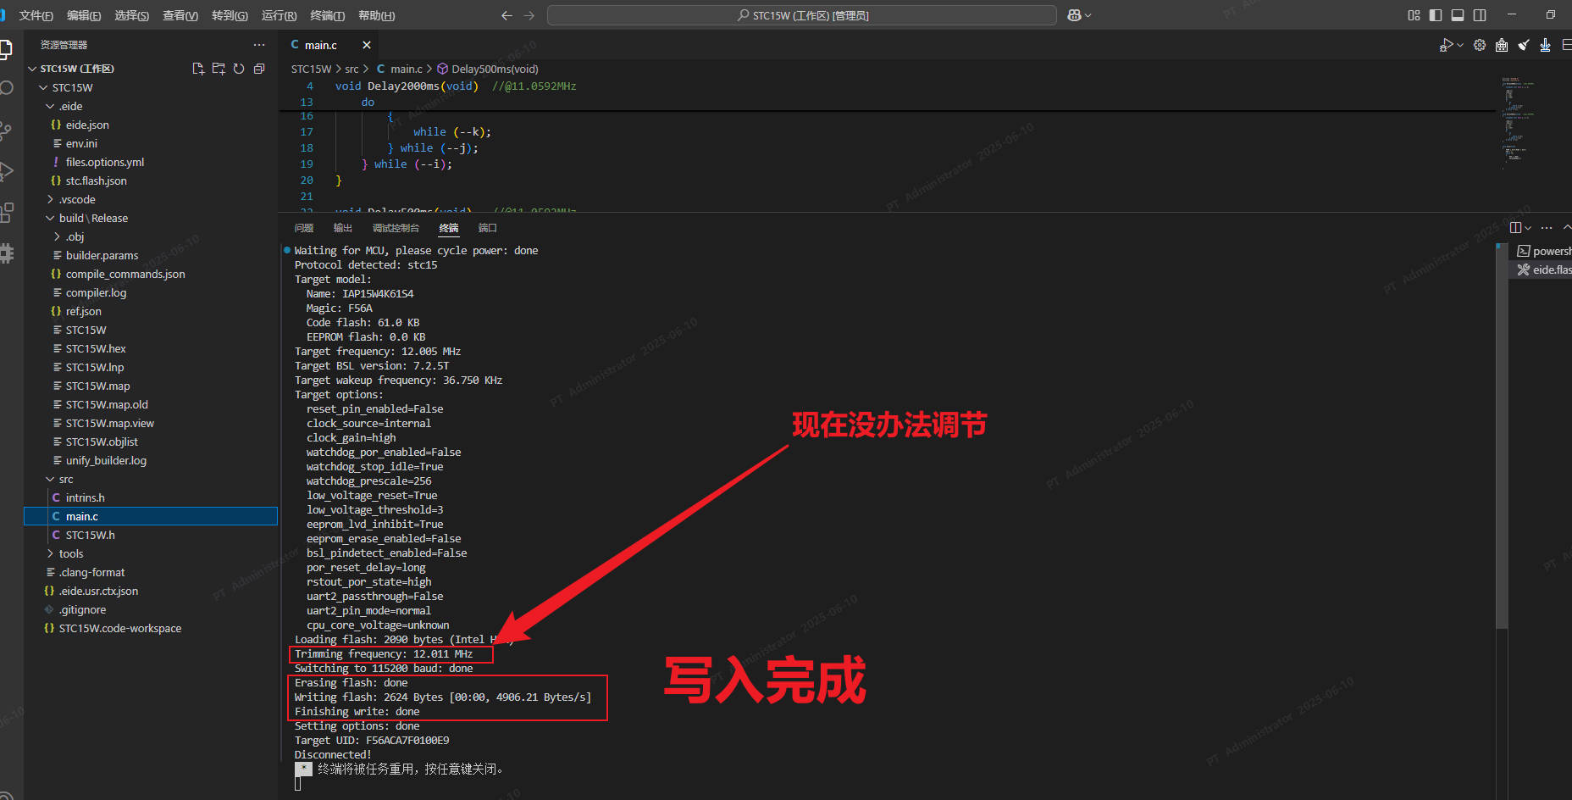Click the EIDE clean broom icon

pyautogui.click(x=1524, y=45)
